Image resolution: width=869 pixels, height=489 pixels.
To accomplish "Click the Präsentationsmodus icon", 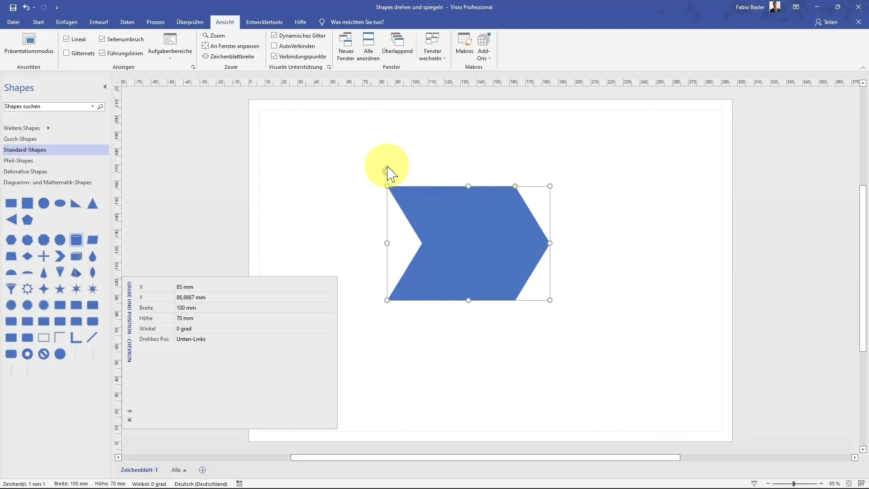I will click(29, 39).
